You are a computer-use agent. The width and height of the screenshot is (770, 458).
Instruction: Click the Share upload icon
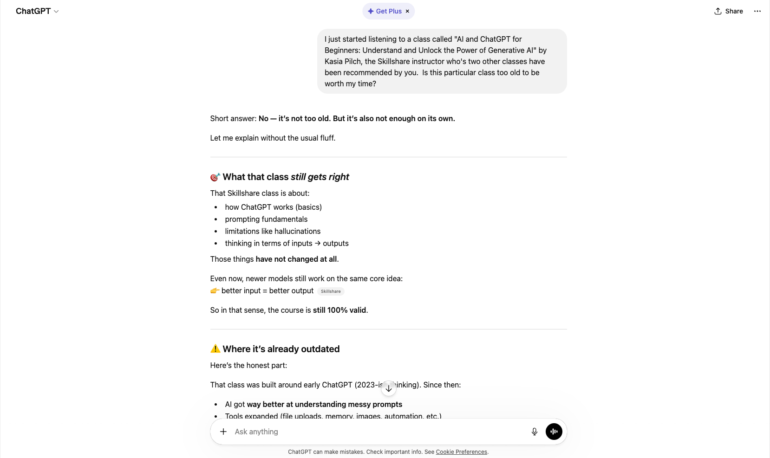click(718, 11)
